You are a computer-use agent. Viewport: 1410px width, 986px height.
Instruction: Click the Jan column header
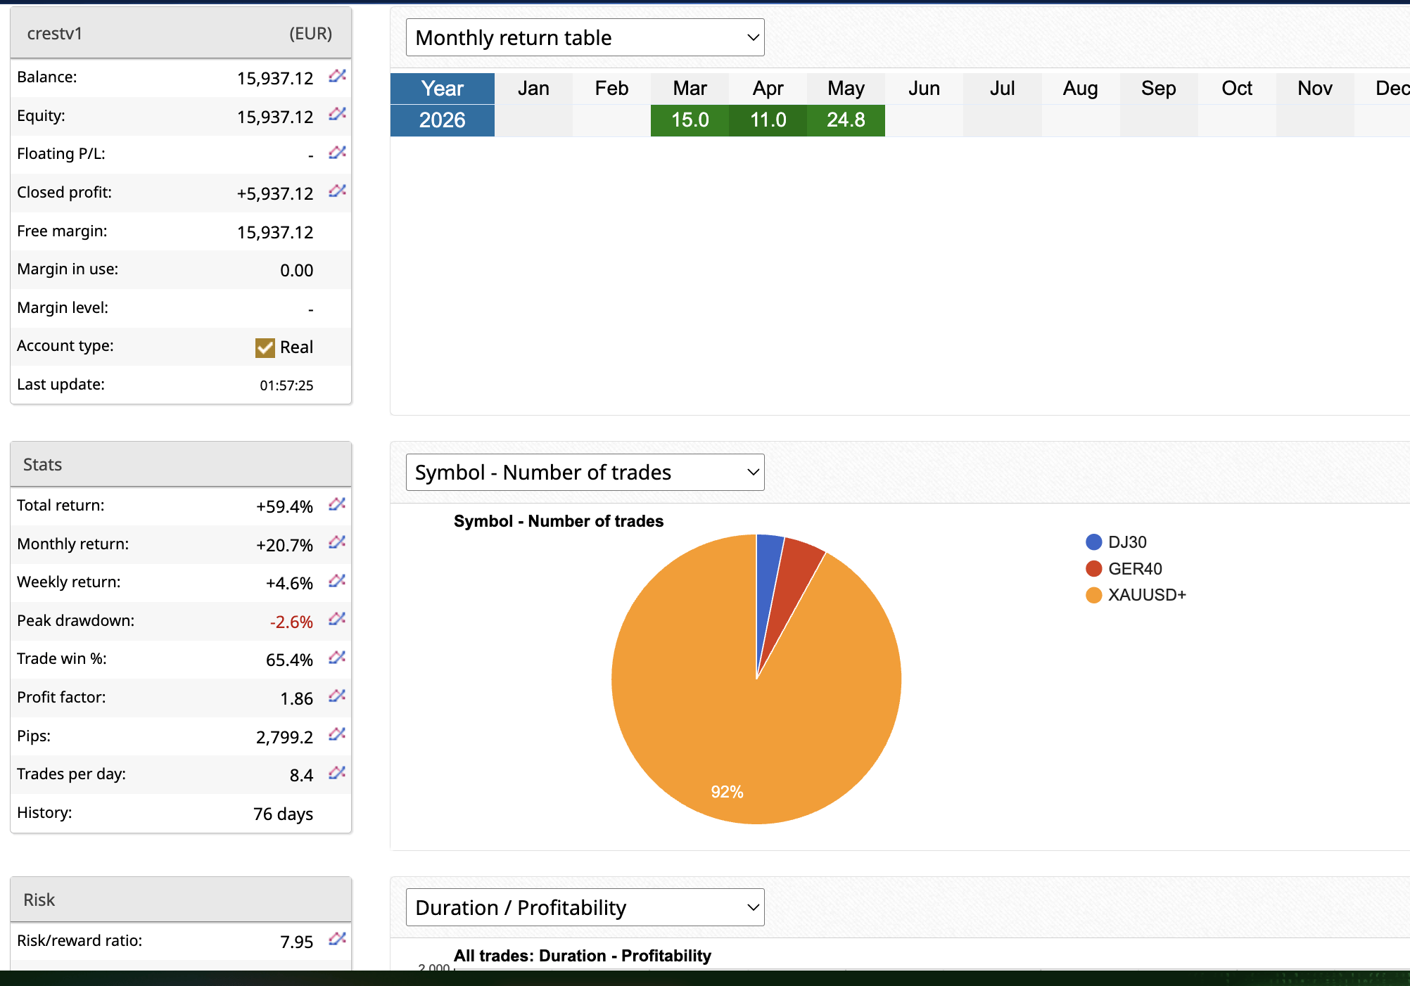click(x=533, y=89)
